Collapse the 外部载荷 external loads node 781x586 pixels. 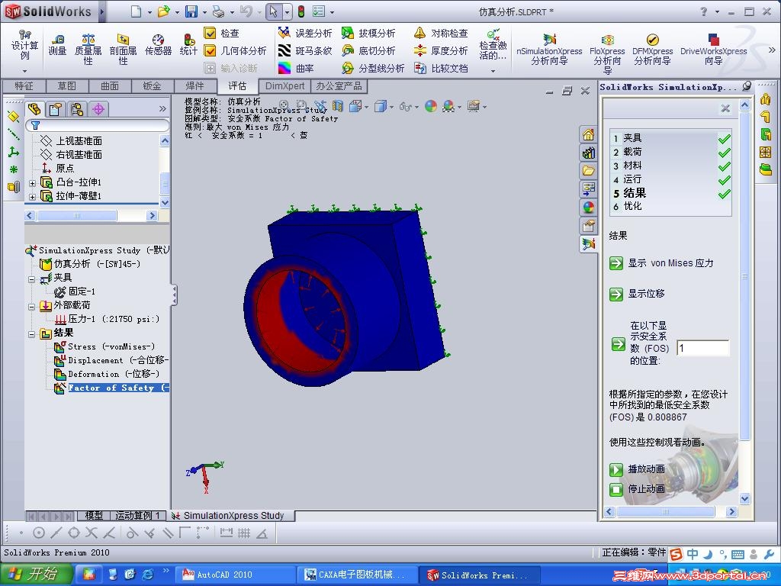point(31,307)
